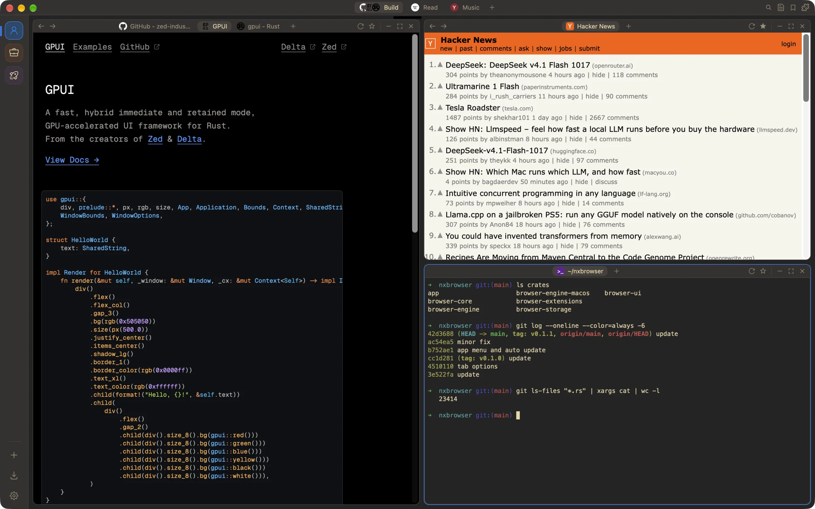
Task: Bookmark the GPUI page with star icon
Action: [372, 26]
